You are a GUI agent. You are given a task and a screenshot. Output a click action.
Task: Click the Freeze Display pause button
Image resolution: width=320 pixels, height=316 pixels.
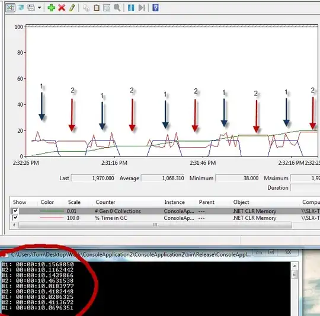click(x=131, y=8)
